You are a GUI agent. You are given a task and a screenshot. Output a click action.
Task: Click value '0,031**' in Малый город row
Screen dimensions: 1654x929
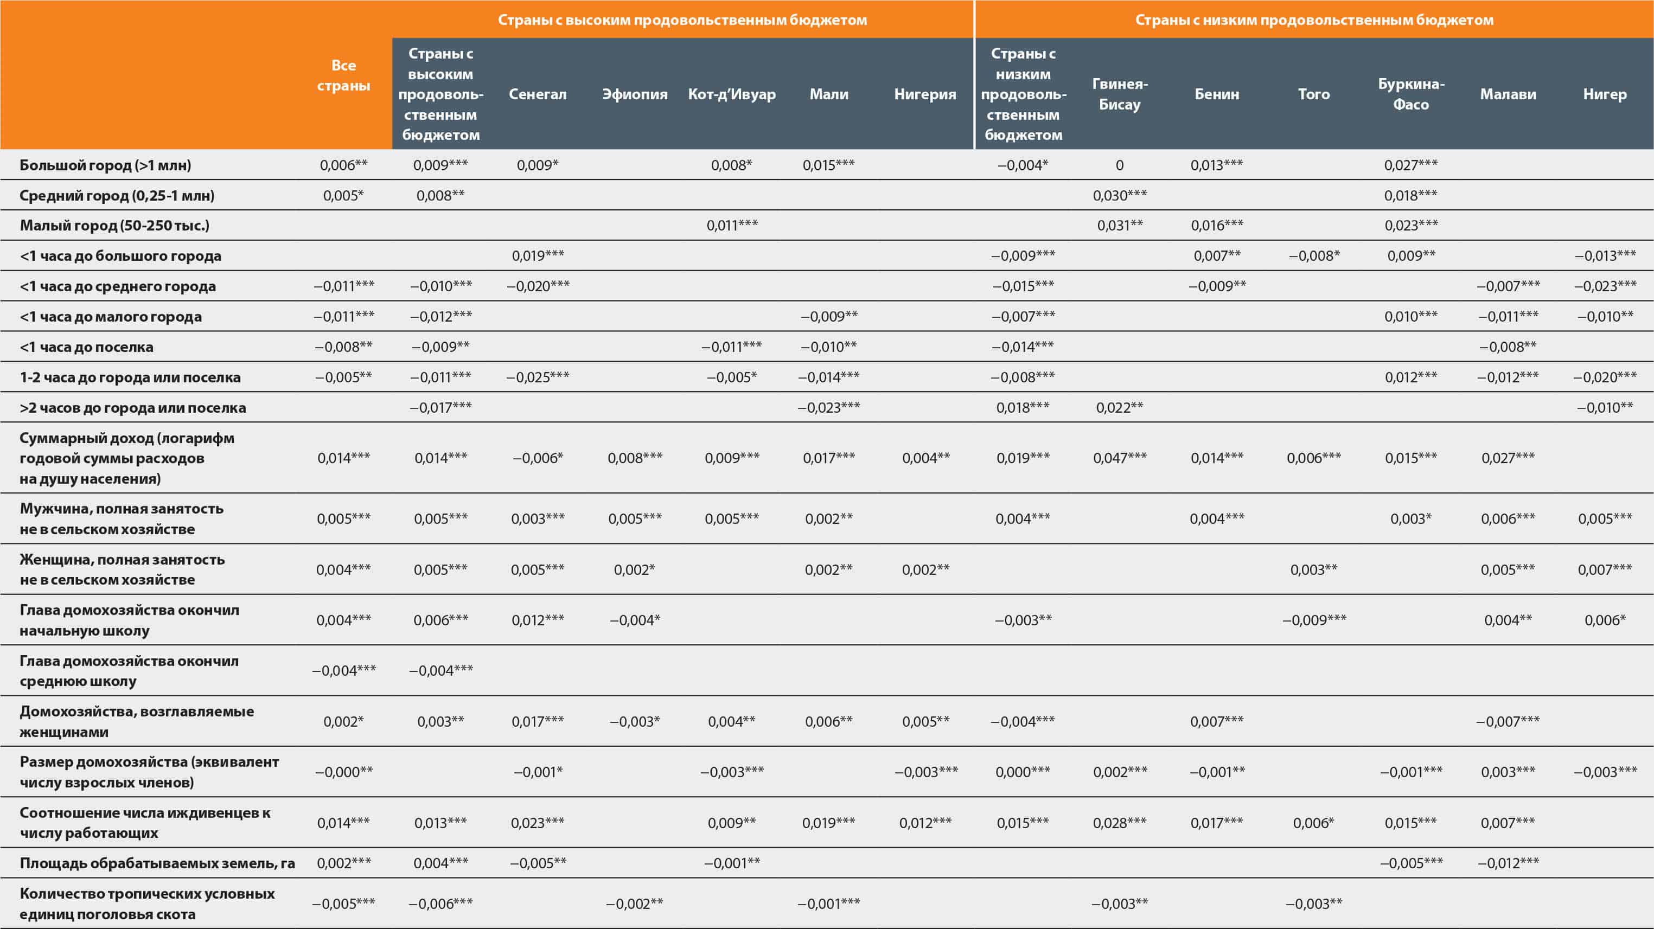tap(1120, 226)
